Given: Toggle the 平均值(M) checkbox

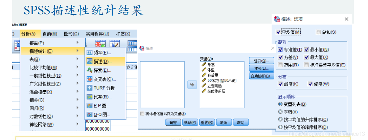Looking at the screenshot, I should [278, 32].
